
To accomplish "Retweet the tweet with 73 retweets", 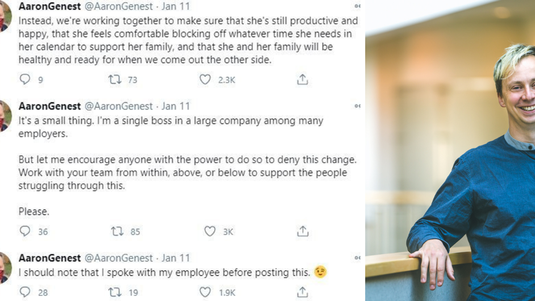I will pyautogui.click(x=115, y=79).
